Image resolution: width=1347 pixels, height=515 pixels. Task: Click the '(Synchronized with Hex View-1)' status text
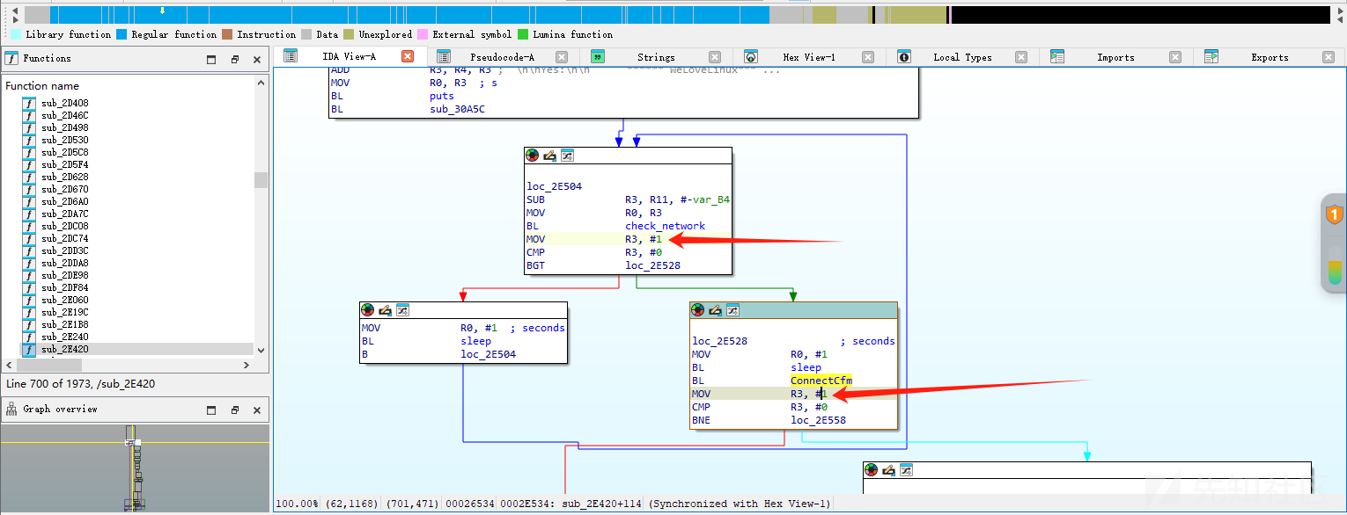coord(740,504)
